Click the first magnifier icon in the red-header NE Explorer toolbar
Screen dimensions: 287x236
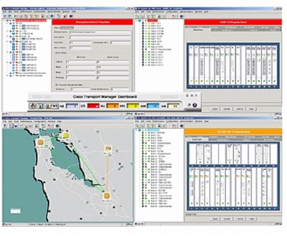(x=137, y=16)
